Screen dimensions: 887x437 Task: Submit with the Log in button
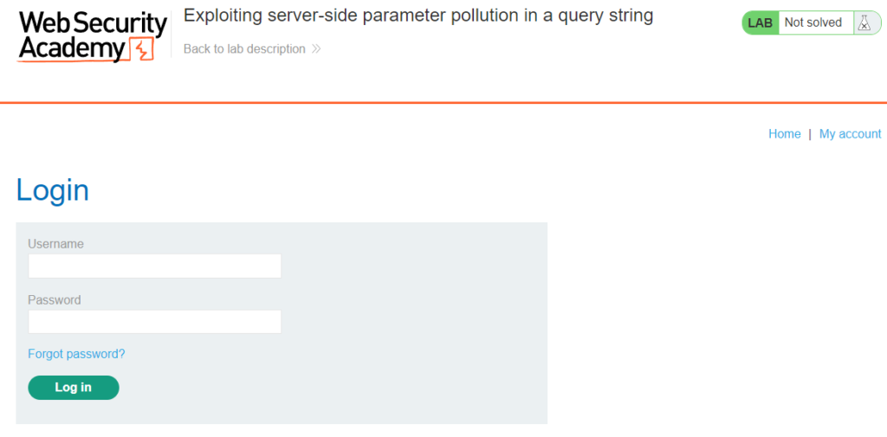click(x=74, y=388)
